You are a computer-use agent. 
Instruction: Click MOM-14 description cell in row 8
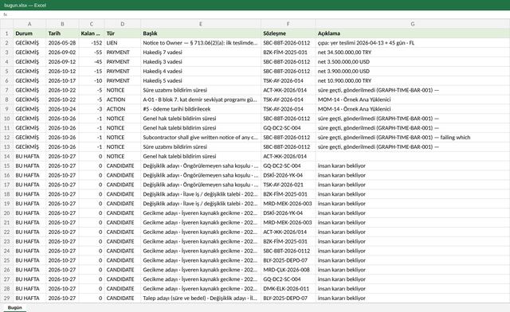[x=413, y=99]
